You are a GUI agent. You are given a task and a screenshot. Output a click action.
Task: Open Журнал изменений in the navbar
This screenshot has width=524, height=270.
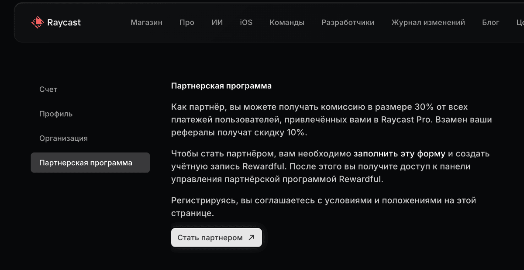pyautogui.click(x=428, y=23)
